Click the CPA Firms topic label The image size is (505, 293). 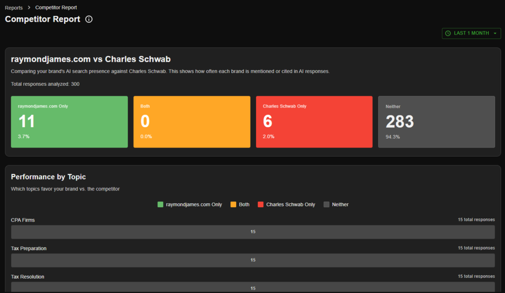(23, 220)
